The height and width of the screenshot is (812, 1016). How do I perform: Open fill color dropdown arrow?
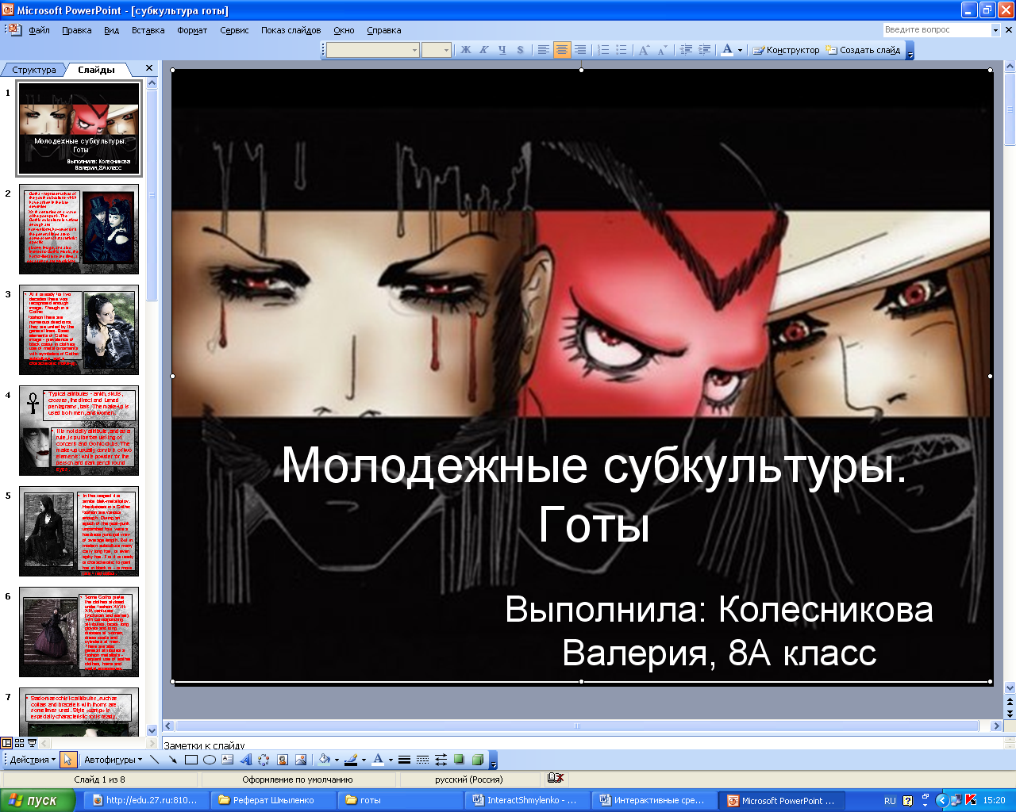click(x=337, y=760)
